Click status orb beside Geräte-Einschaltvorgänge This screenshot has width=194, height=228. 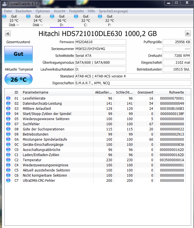8,145
